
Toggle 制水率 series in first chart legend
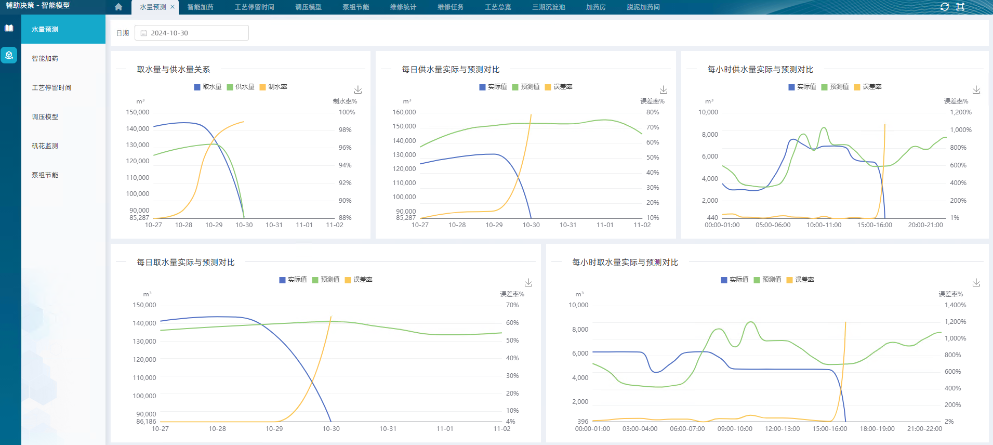tap(273, 87)
